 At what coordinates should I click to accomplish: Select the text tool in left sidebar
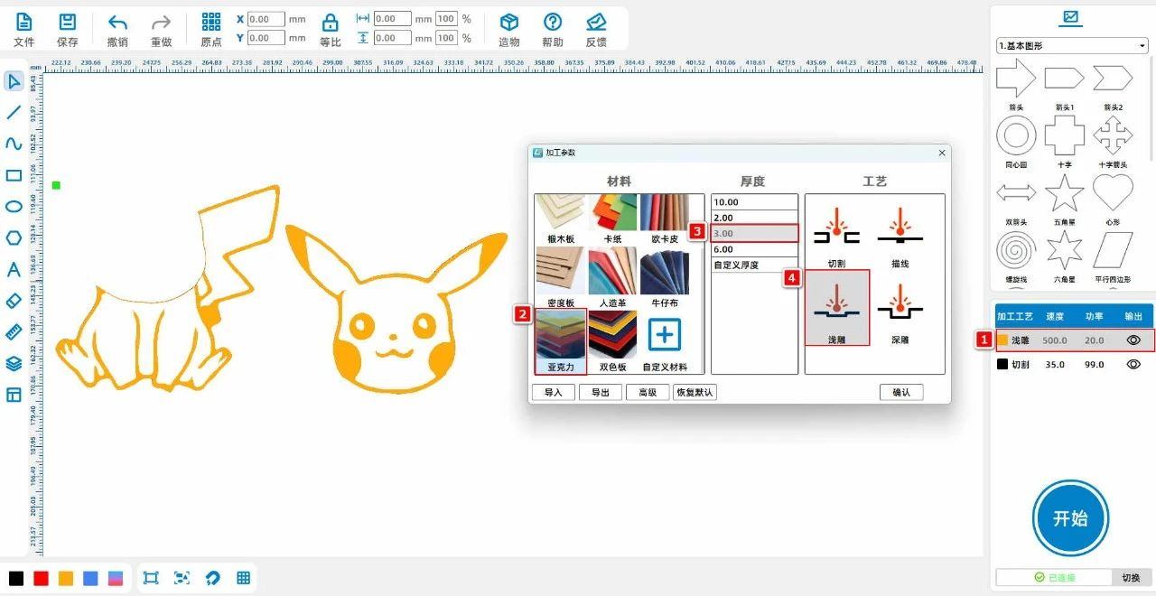pos(14,269)
